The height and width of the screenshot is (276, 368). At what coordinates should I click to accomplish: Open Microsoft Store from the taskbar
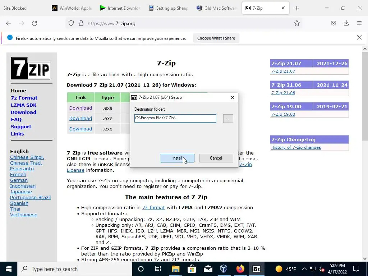[x=192, y=269]
